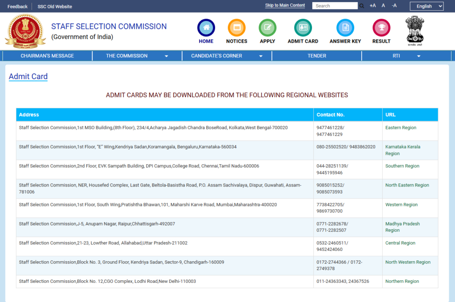
Task: Click the Home icon
Action: click(x=206, y=28)
